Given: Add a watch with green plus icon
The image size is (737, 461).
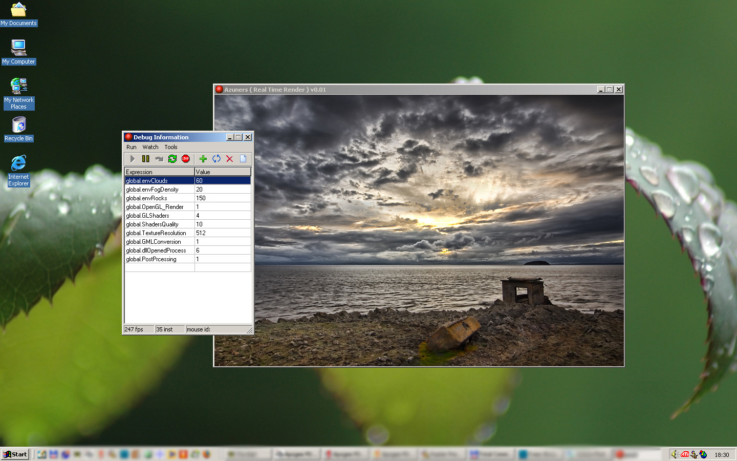Looking at the screenshot, I should (x=203, y=159).
